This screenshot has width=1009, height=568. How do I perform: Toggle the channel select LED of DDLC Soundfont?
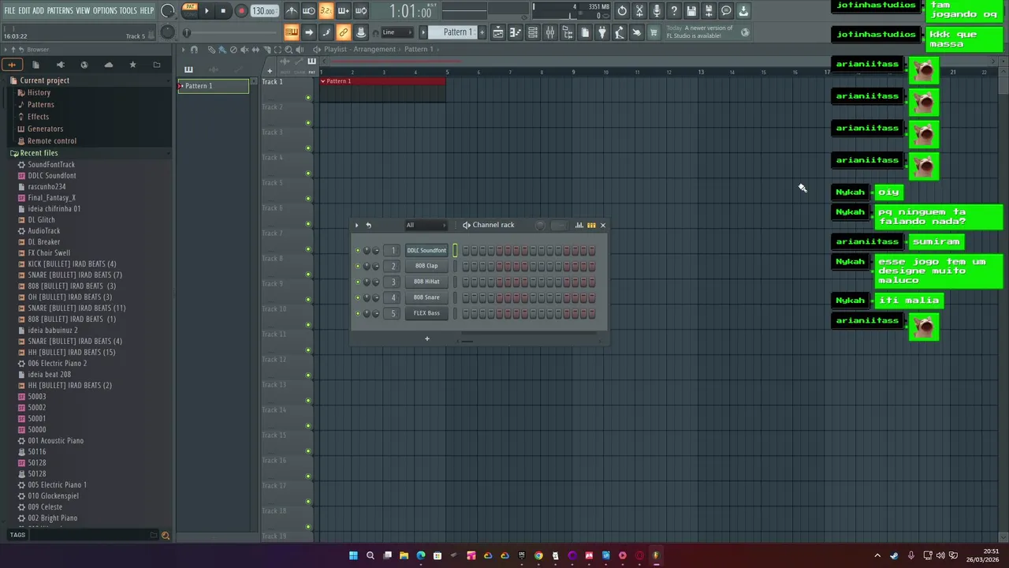(455, 250)
